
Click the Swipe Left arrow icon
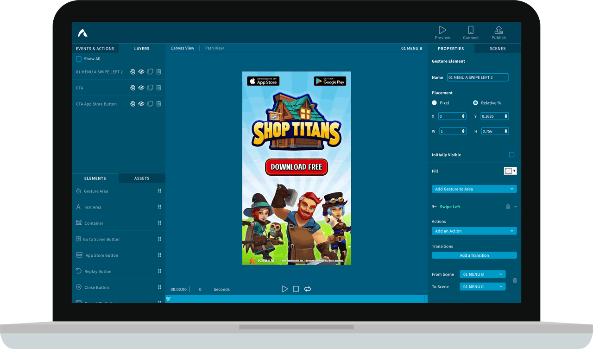click(x=434, y=207)
